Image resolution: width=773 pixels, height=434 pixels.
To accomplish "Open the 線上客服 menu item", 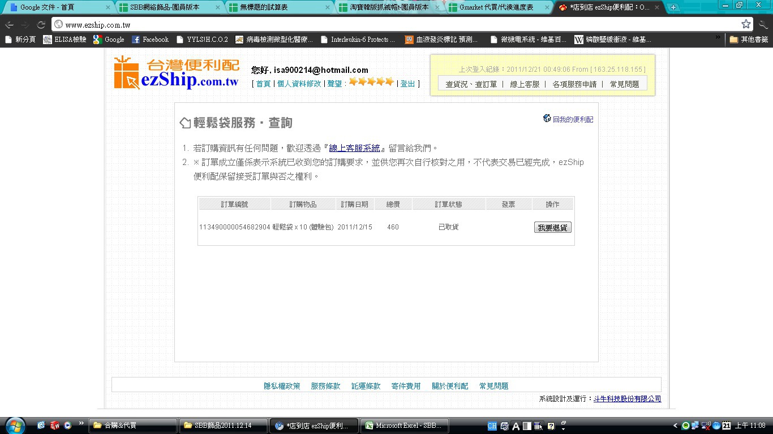I will (x=525, y=84).
